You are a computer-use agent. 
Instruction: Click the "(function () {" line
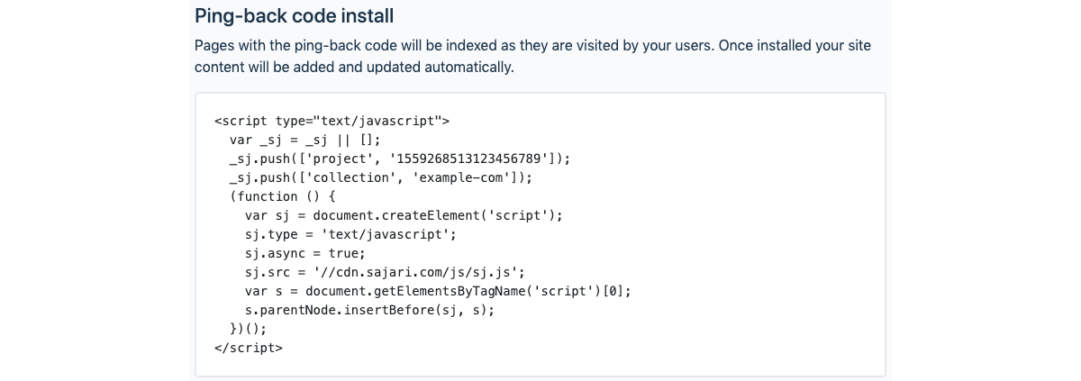coord(282,196)
